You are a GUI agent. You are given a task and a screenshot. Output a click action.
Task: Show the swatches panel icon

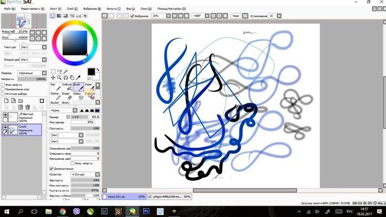78,16
